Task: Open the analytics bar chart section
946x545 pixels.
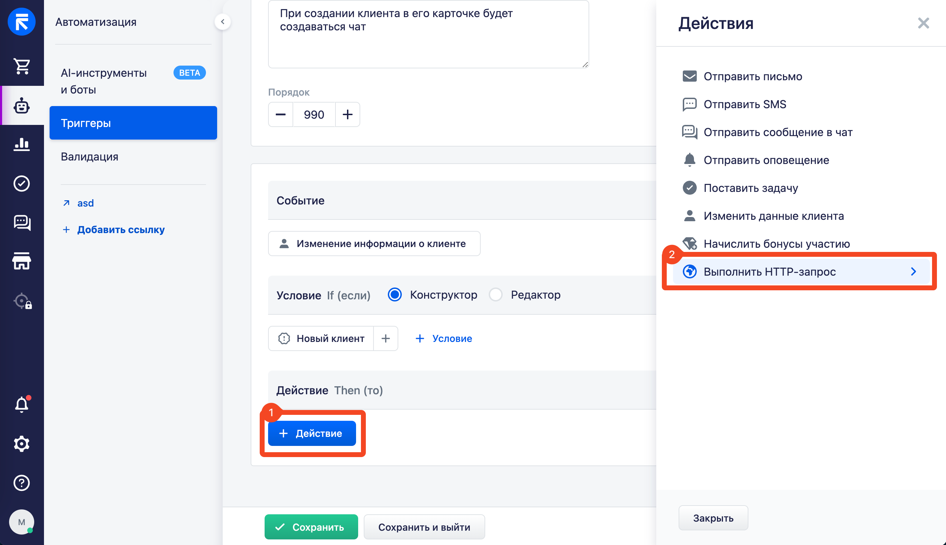Action: [x=22, y=144]
